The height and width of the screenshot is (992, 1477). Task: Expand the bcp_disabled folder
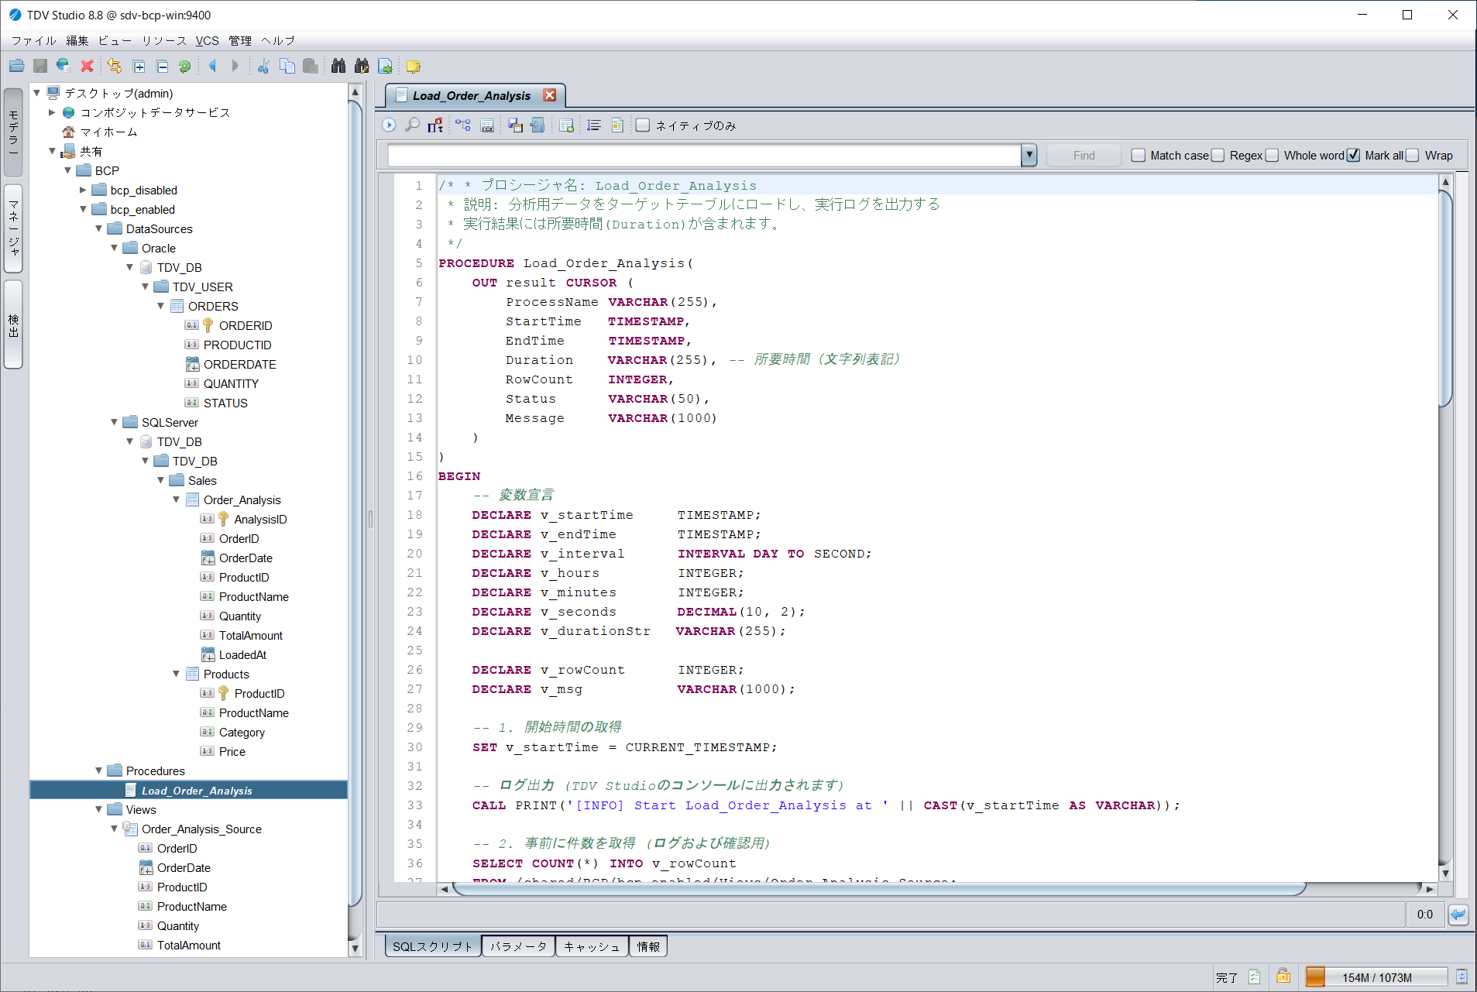pyautogui.click(x=84, y=191)
